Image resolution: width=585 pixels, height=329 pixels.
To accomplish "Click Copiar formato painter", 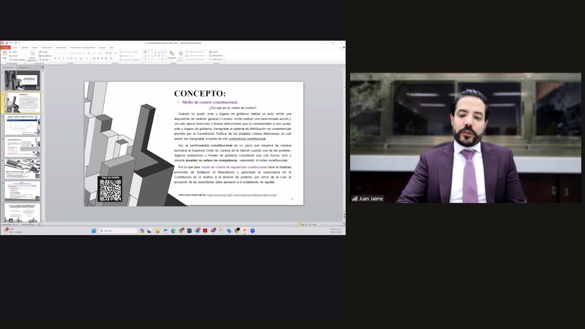I will click(x=17, y=59).
